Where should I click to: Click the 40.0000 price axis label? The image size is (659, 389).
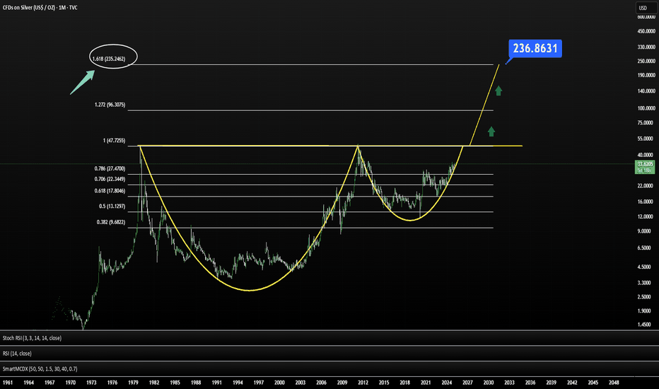tap(646, 155)
